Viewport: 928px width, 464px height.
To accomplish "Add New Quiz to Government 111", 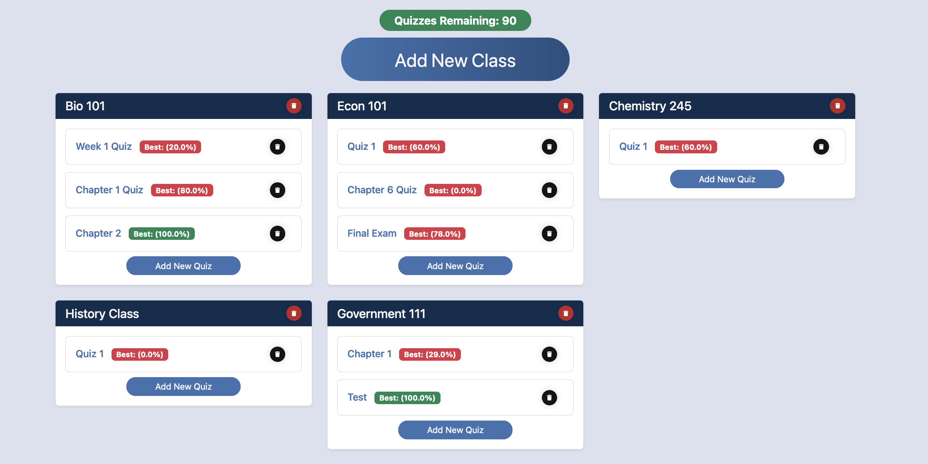I will [455, 429].
